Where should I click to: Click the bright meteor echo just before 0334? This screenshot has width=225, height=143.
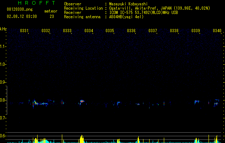point(82,102)
